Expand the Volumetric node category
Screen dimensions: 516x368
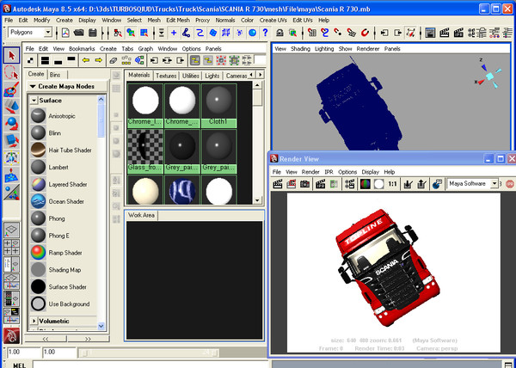[x=34, y=321]
